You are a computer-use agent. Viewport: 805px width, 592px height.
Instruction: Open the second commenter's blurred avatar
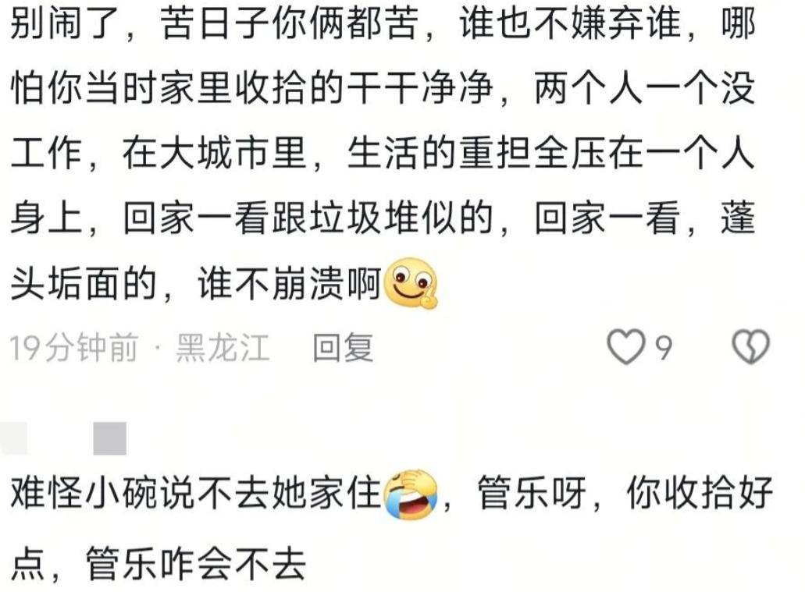click(13, 438)
